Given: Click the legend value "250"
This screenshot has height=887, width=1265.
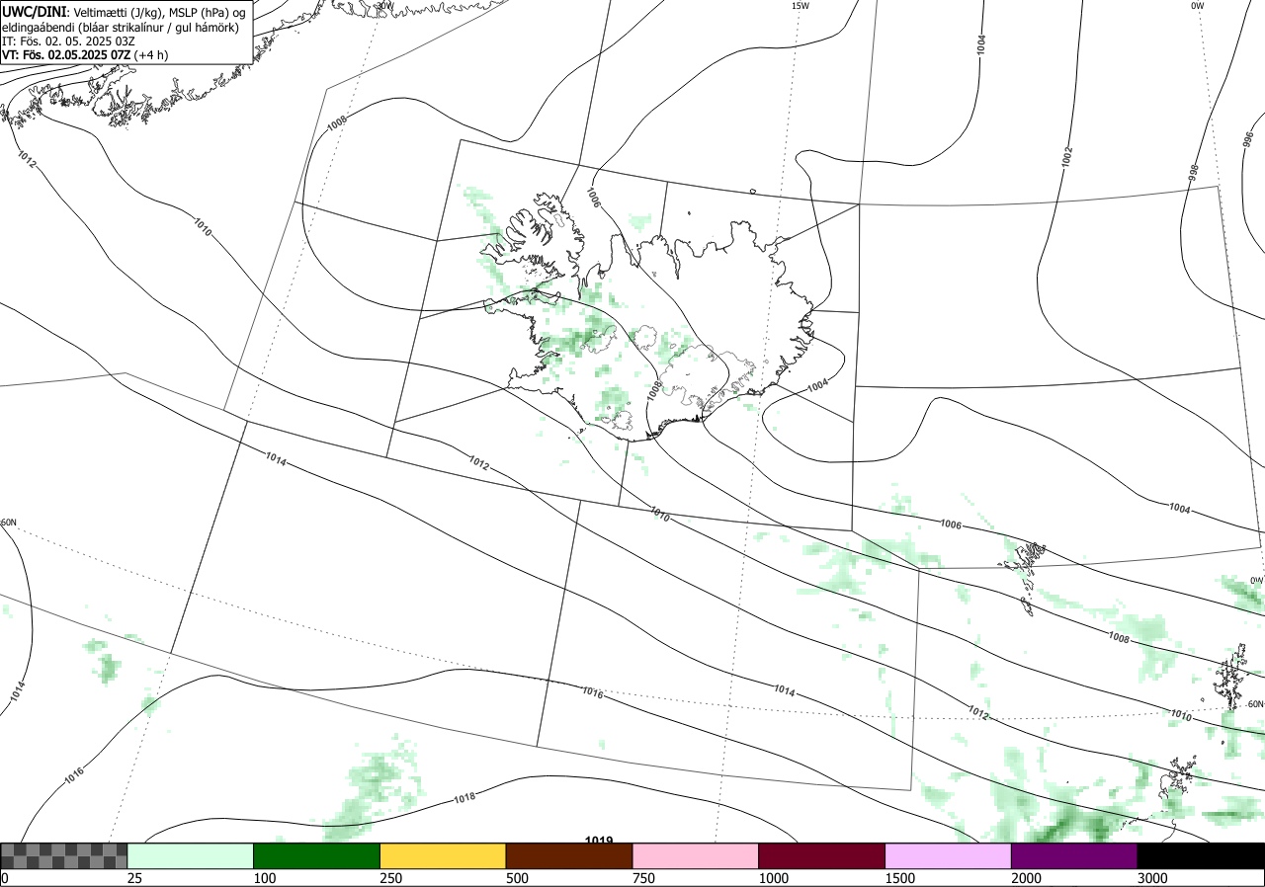Looking at the screenshot, I should pos(390,878).
